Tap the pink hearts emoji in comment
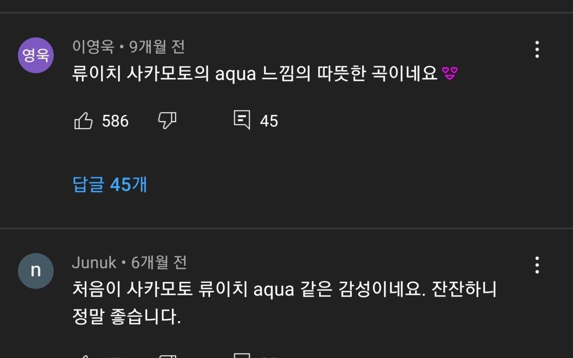The width and height of the screenshot is (573, 358). (450, 74)
